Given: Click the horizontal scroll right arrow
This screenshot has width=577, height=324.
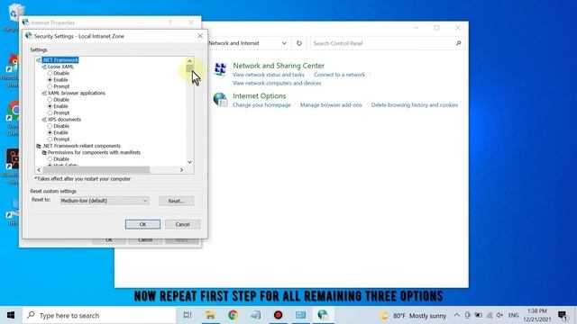Looking at the screenshot, I should pyautogui.click(x=181, y=170).
